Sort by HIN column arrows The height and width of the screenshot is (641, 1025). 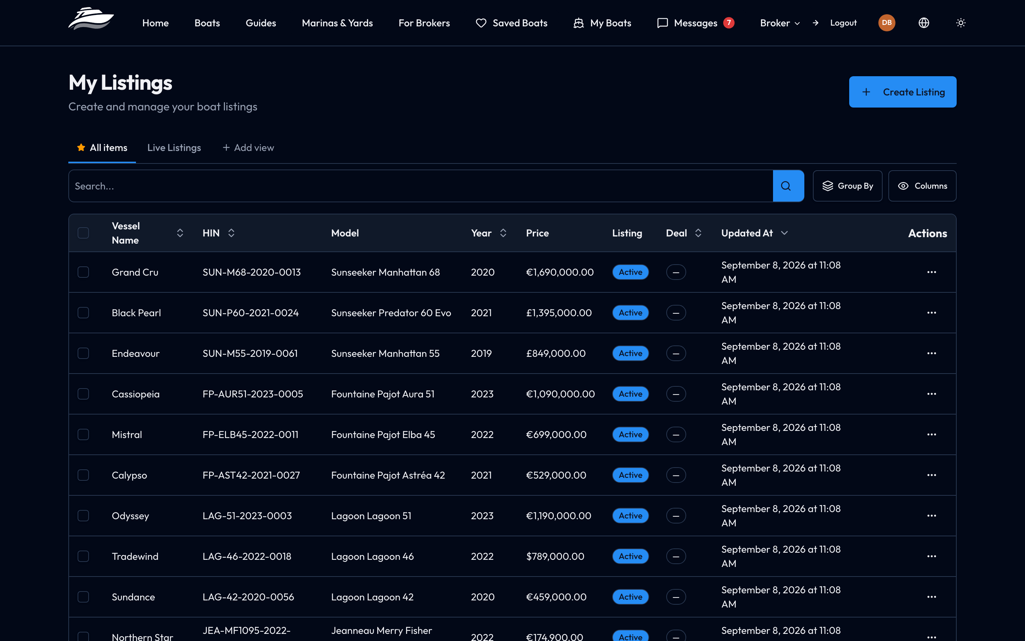pyautogui.click(x=231, y=233)
